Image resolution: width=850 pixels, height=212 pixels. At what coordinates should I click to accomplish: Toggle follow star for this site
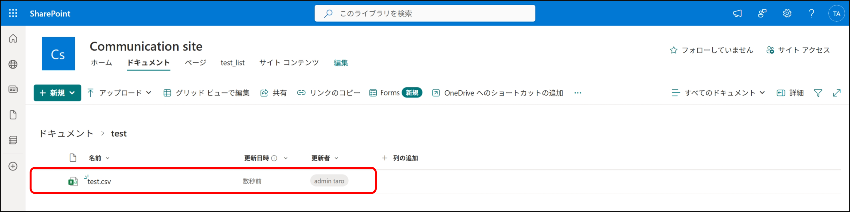point(674,50)
